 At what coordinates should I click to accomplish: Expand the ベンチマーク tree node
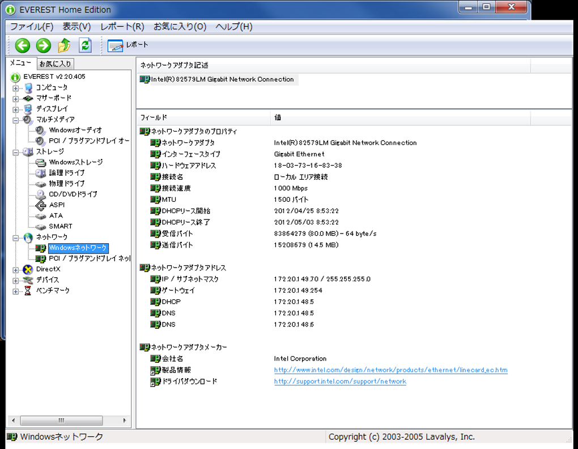(x=15, y=291)
